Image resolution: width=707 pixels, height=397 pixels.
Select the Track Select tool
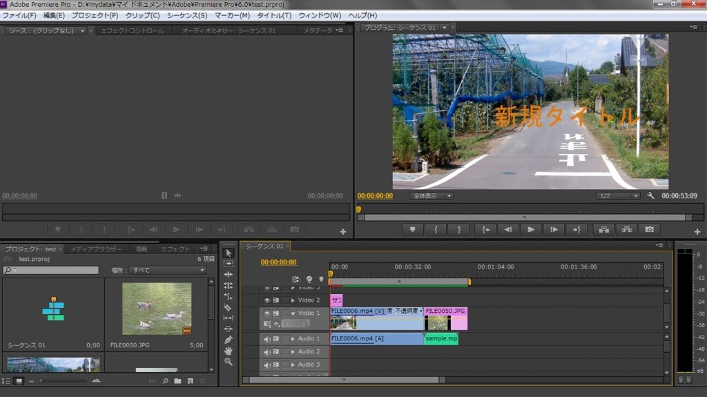[x=228, y=264]
